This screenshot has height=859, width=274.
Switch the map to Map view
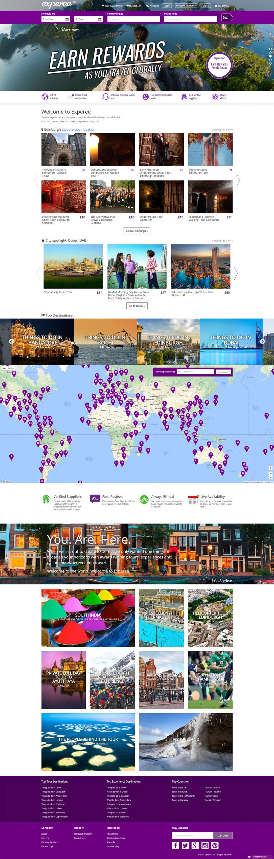coord(4,368)
